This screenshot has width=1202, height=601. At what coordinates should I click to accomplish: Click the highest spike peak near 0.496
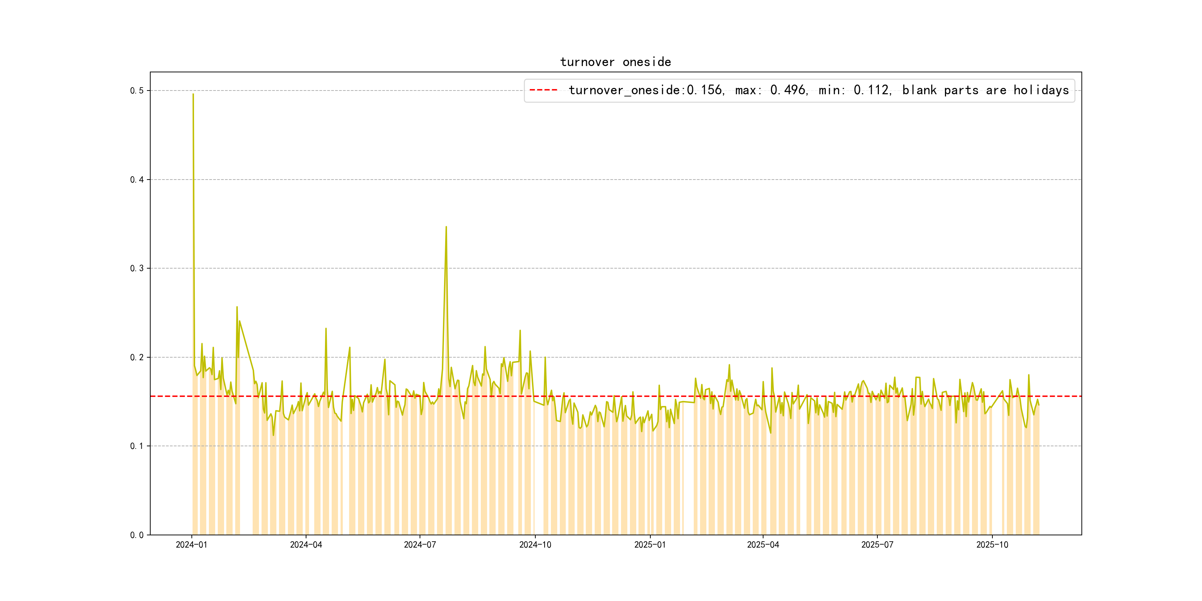[x=193, y=95]
